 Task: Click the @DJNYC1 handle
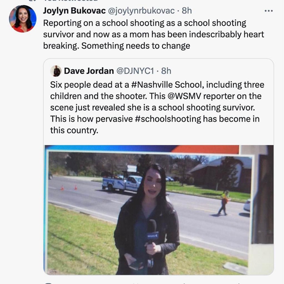click(135, 71)
